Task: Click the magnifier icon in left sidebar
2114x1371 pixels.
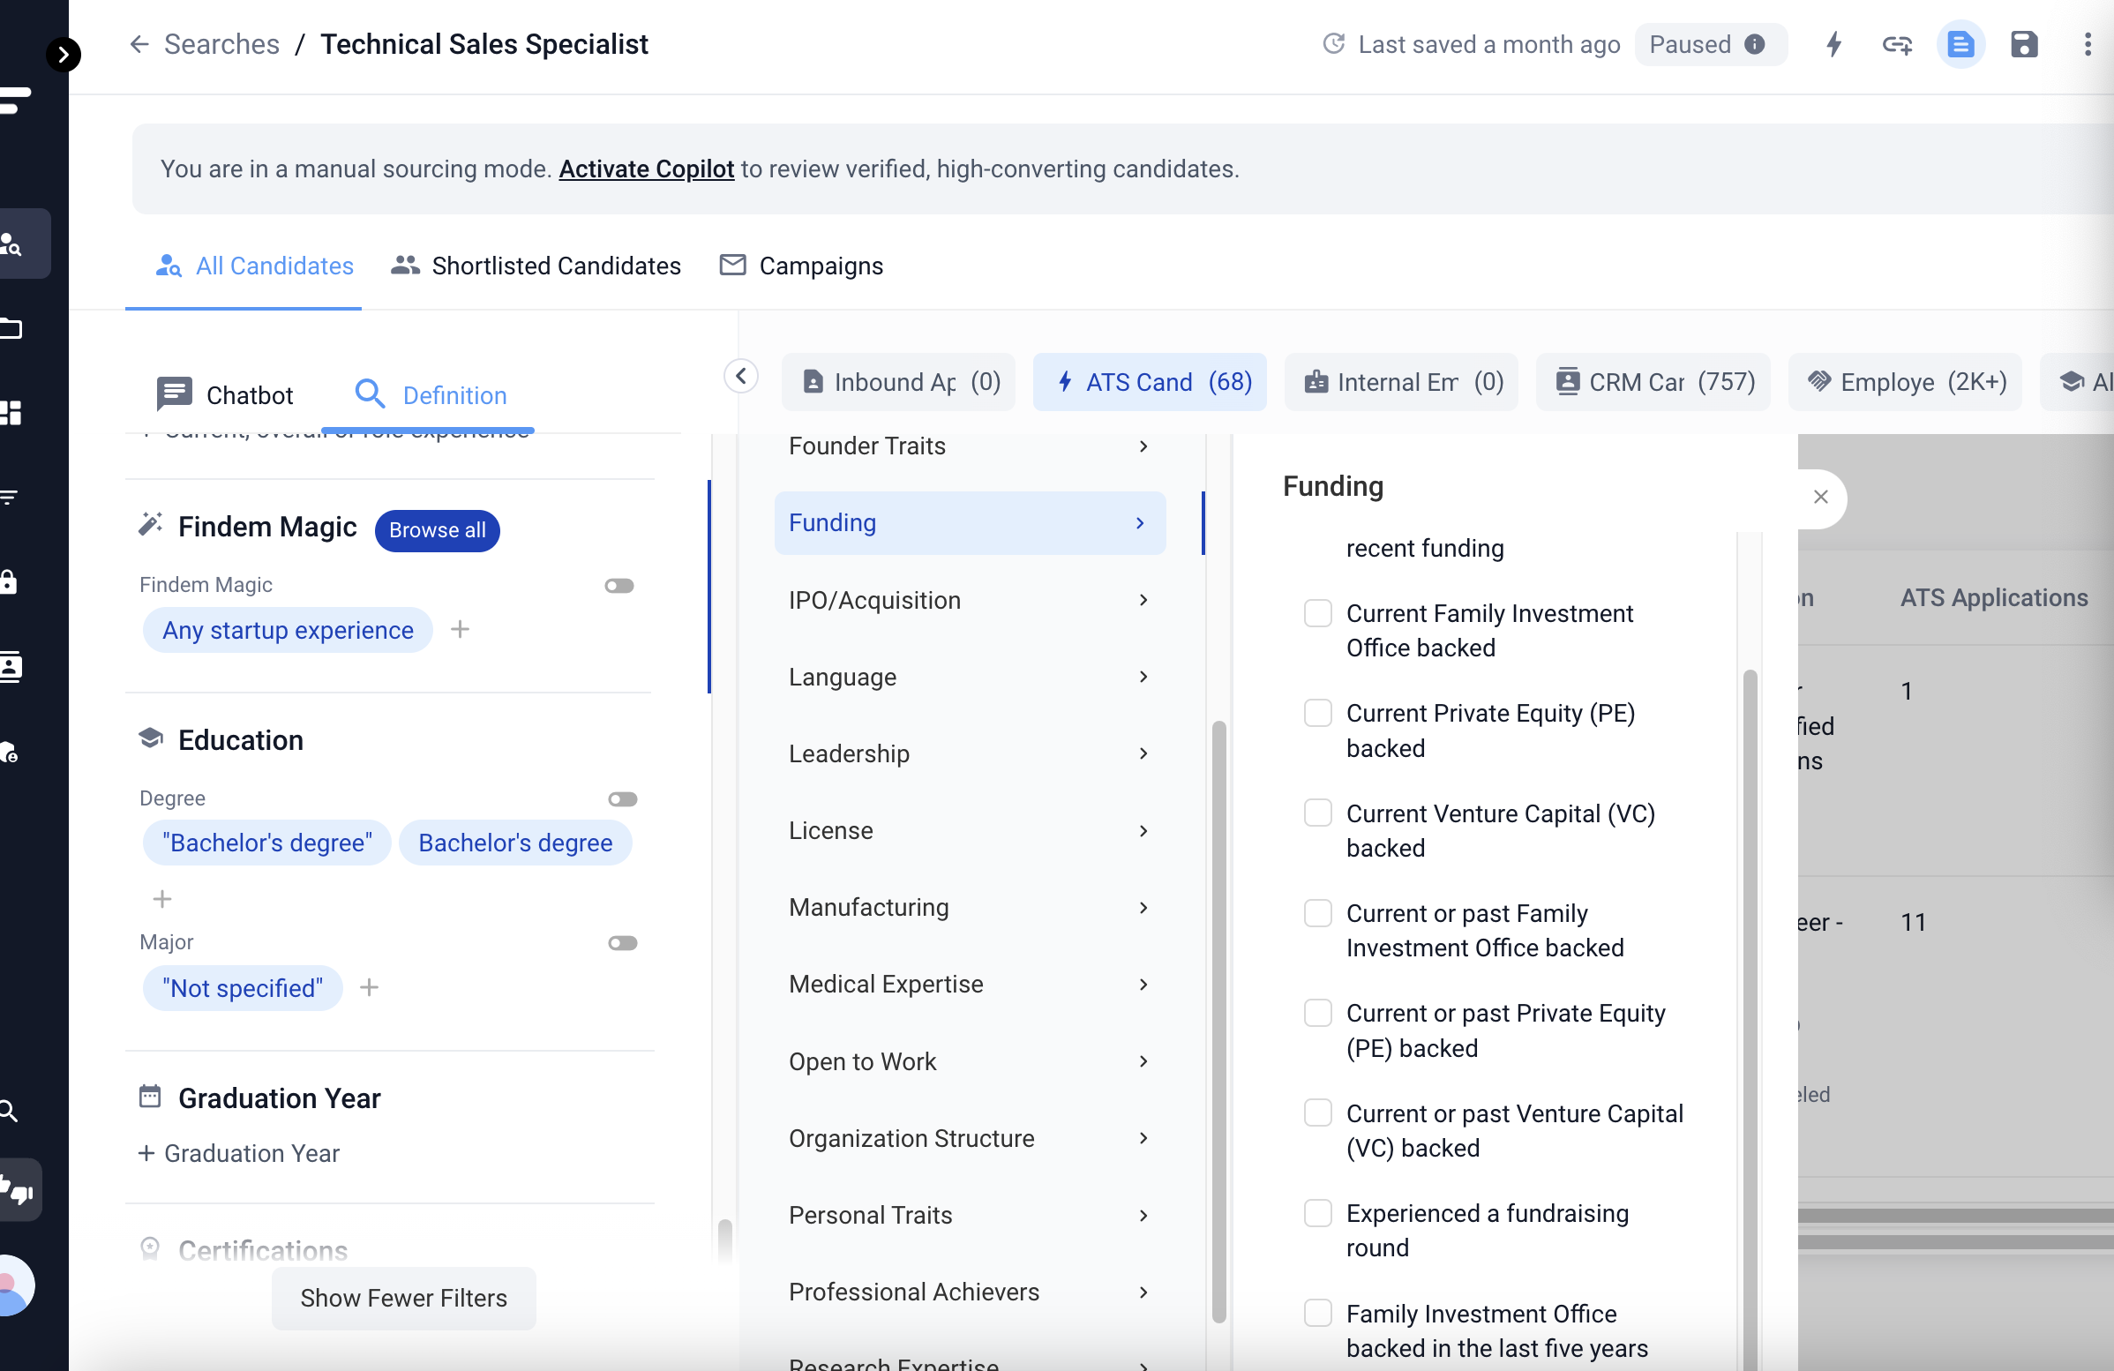Action: coord(9,1111)
